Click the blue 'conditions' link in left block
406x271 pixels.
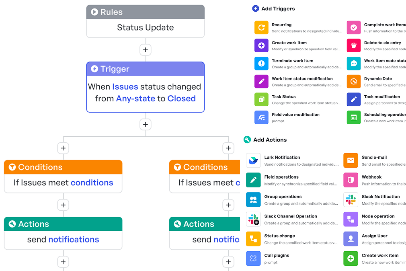pos(92,183)
